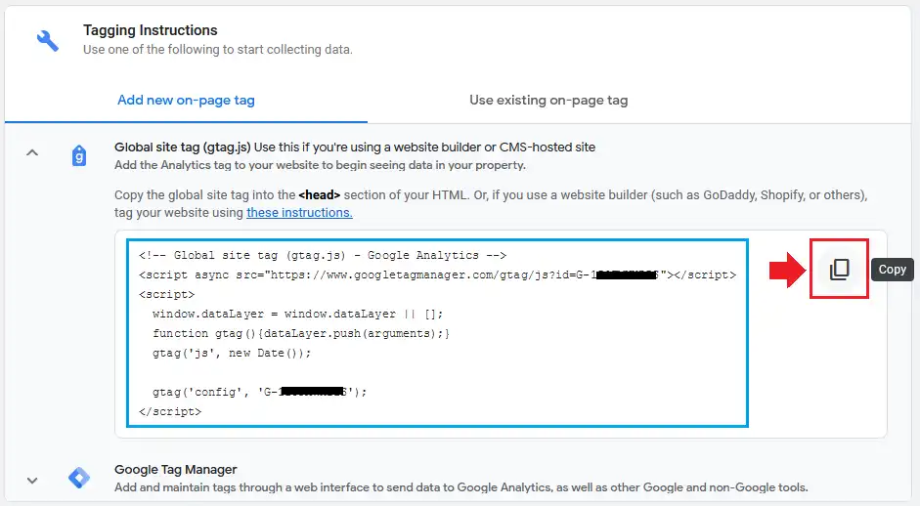
Task: Click the Google Tag Manager heading
Action: click(175, 470)
